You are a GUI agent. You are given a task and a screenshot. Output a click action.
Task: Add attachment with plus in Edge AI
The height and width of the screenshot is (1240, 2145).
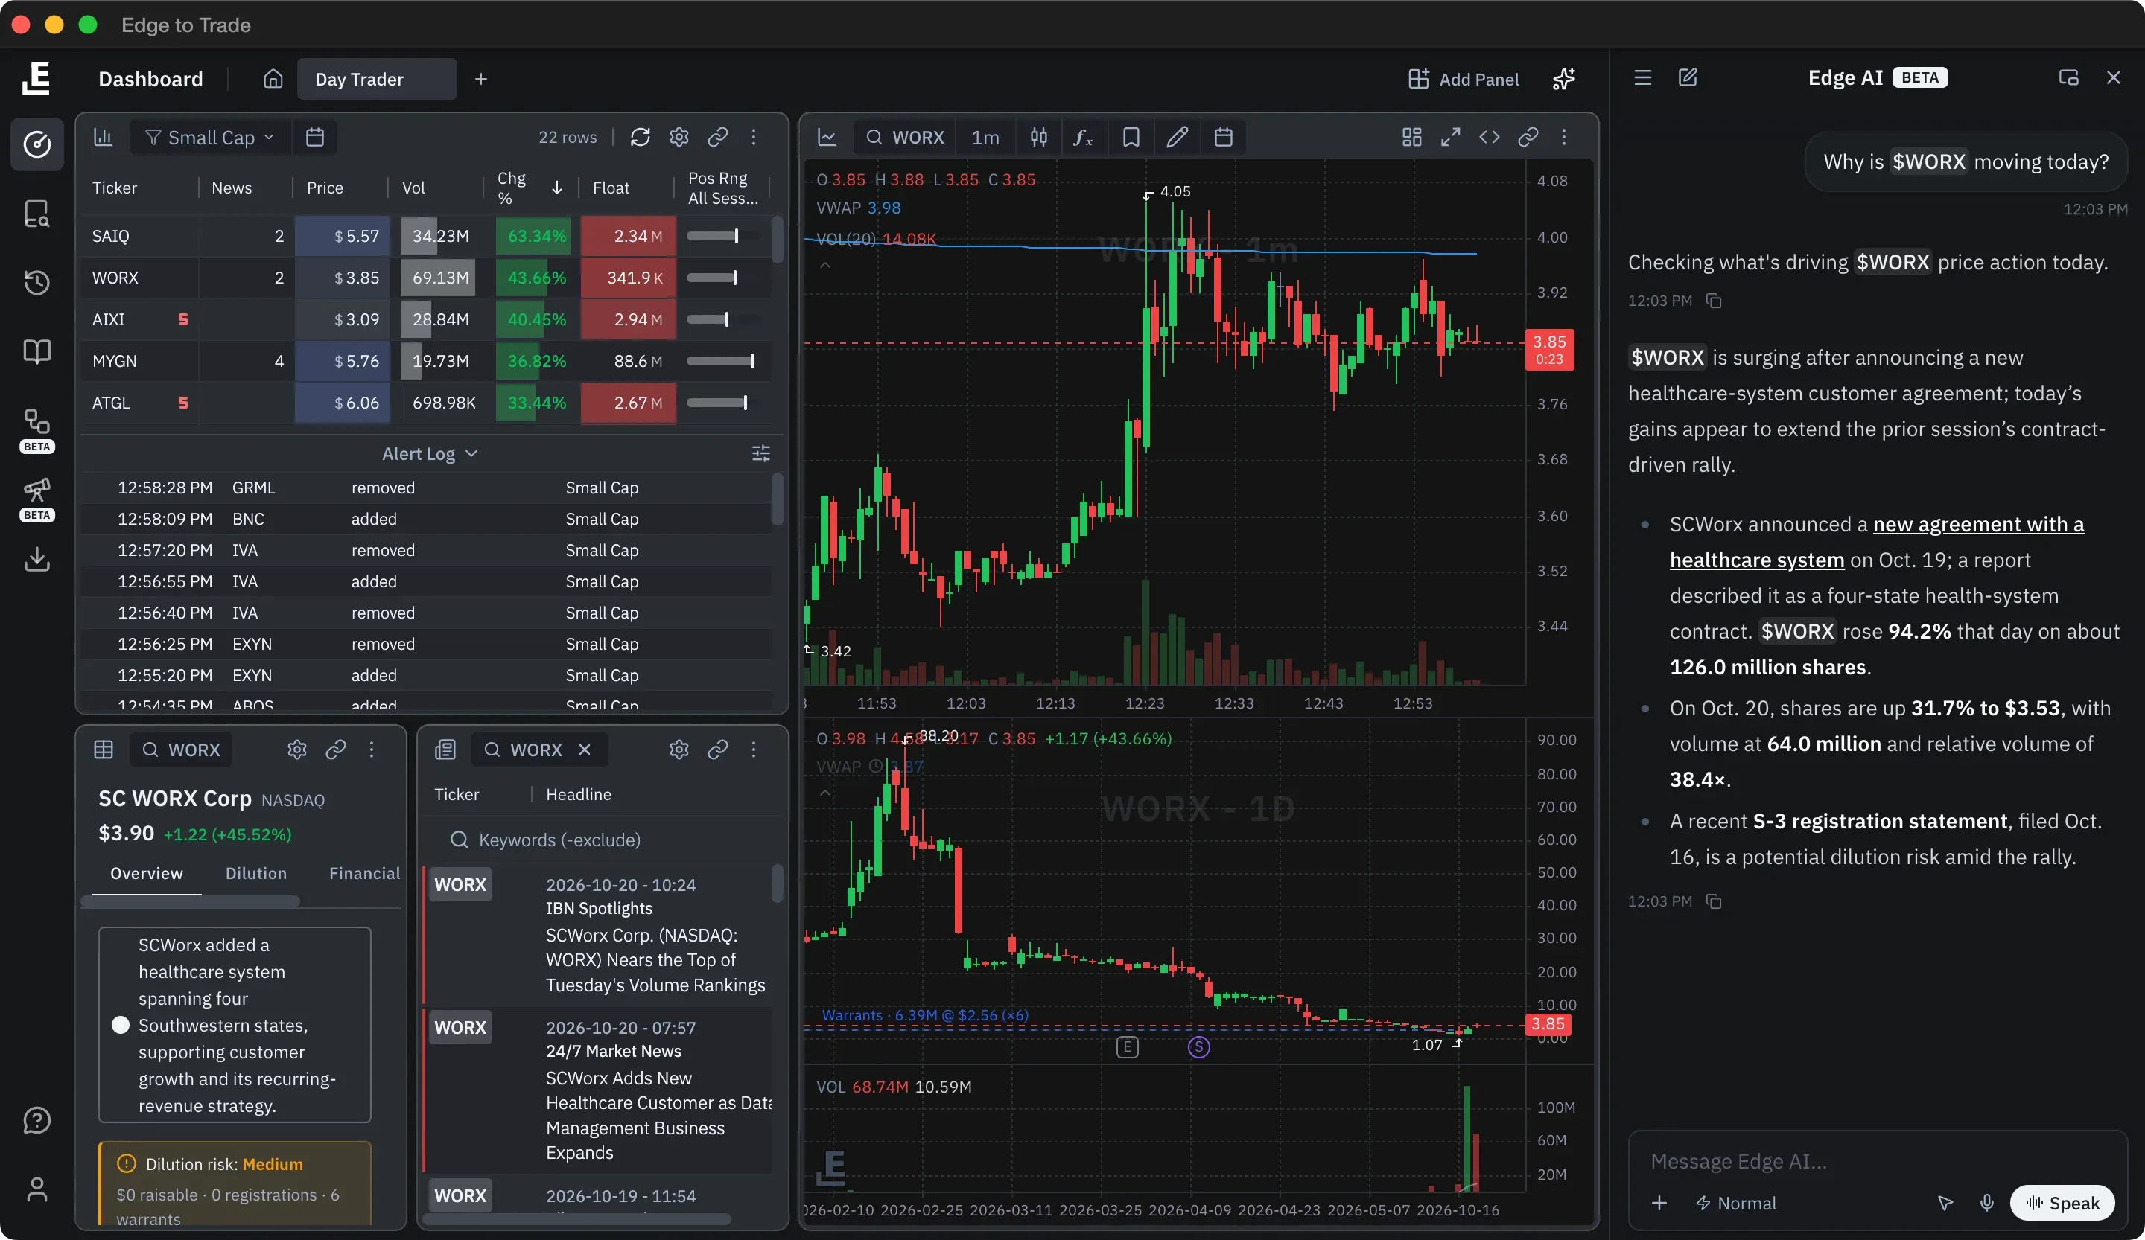click(x=1659, y=1203)
